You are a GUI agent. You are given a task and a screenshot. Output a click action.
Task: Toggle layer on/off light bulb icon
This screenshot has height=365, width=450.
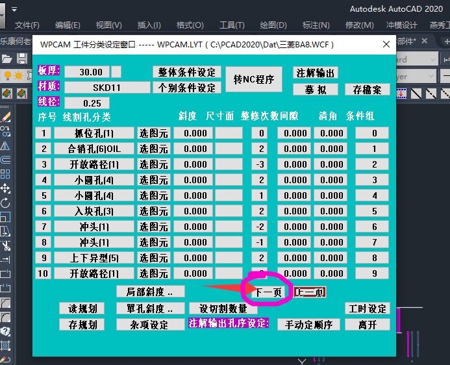tap(7, 76)
